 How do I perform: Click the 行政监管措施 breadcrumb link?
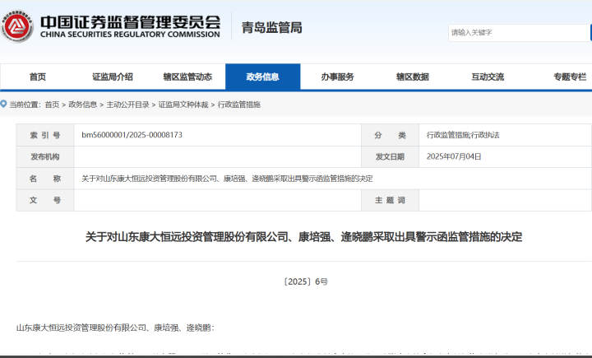point(238,105)
